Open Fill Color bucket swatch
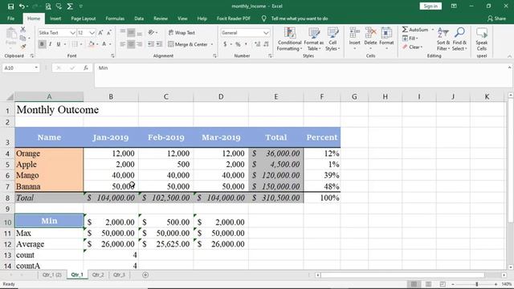Screen dimensions: 514x289 point(91,44)
